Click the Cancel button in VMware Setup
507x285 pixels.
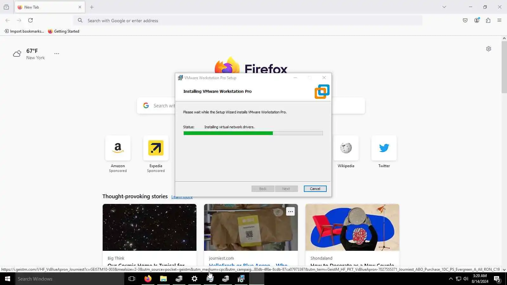(x=315, y=189)
